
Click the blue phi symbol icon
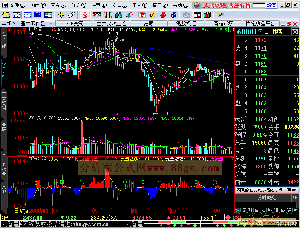click(173, 15)
